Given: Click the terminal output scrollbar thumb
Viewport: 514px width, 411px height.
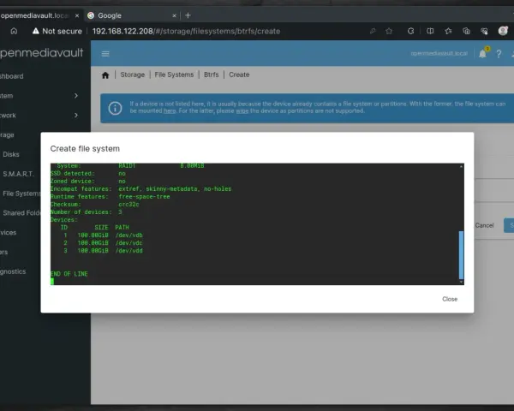Looking at the screenshot, I should coord(461,255).
